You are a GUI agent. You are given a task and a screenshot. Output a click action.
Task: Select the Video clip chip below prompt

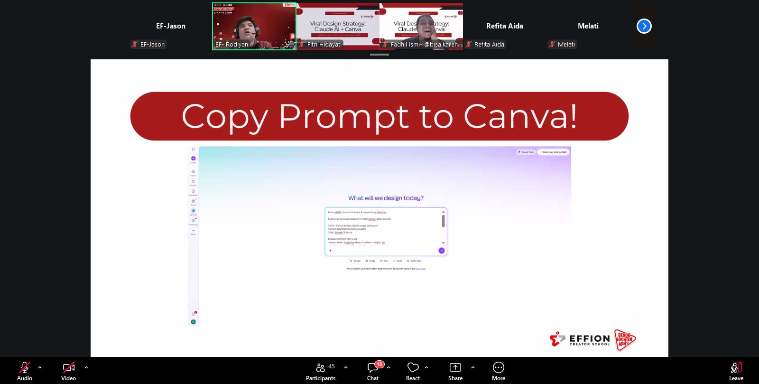(x=414, y=261)
